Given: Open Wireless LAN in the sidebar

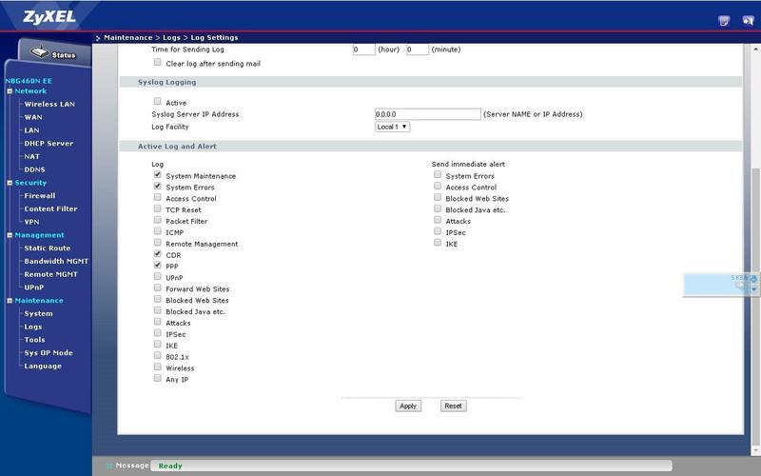Looking at the screenshot, I should pyautogui.click(x=49, y=104).
